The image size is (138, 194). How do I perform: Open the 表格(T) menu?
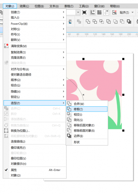click(69, 6)
